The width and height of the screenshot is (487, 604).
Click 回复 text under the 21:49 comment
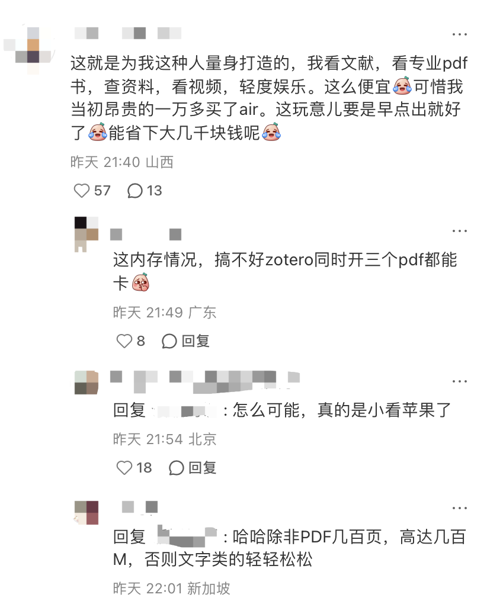pyautogui.click(x=196, y=341)
